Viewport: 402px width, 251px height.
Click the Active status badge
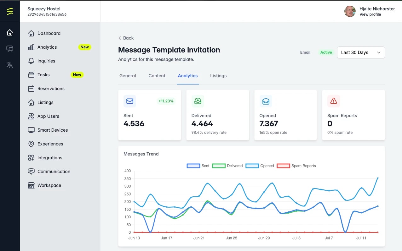click(326, 52)
